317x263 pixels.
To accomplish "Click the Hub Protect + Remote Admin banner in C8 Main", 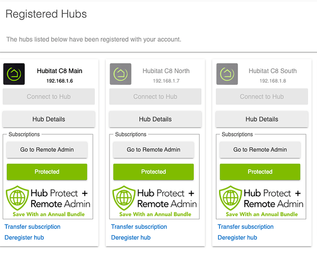I will (x=48, y=201).
